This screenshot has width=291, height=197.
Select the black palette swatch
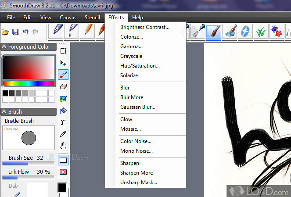(x=5, y=93)
